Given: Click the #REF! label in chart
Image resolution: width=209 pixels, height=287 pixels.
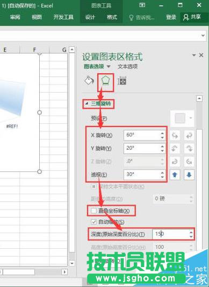Looking at the screenshot, I should (x=12, y=127).
